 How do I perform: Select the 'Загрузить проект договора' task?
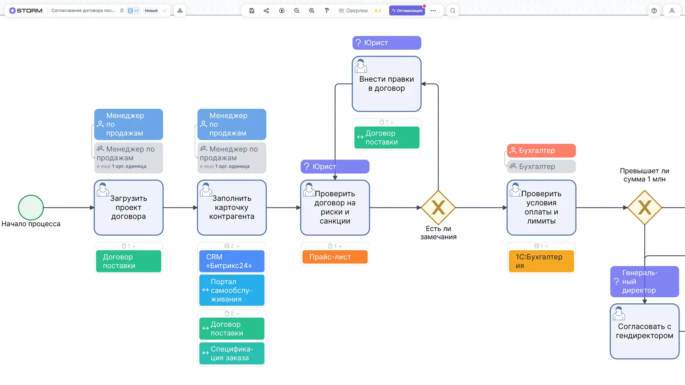point(128,207)
